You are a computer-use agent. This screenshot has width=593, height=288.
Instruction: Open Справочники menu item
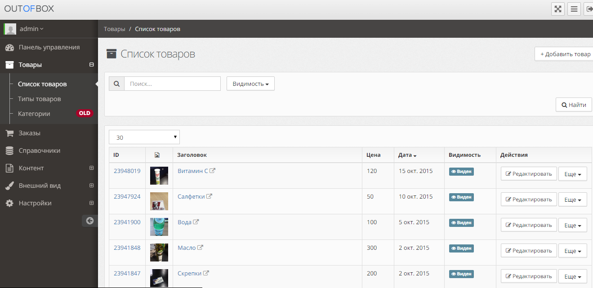click(49, 151)
